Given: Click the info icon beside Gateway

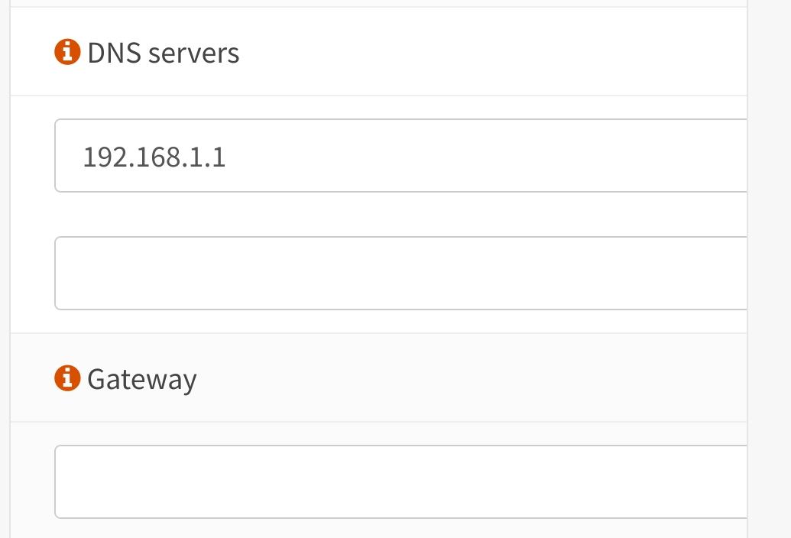Looking at the screenshot, I should [x=67, y=378].
